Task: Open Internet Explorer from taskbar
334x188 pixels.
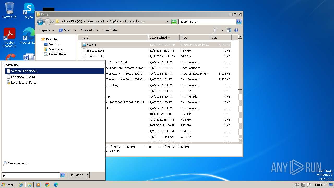Action: point(21,185)
